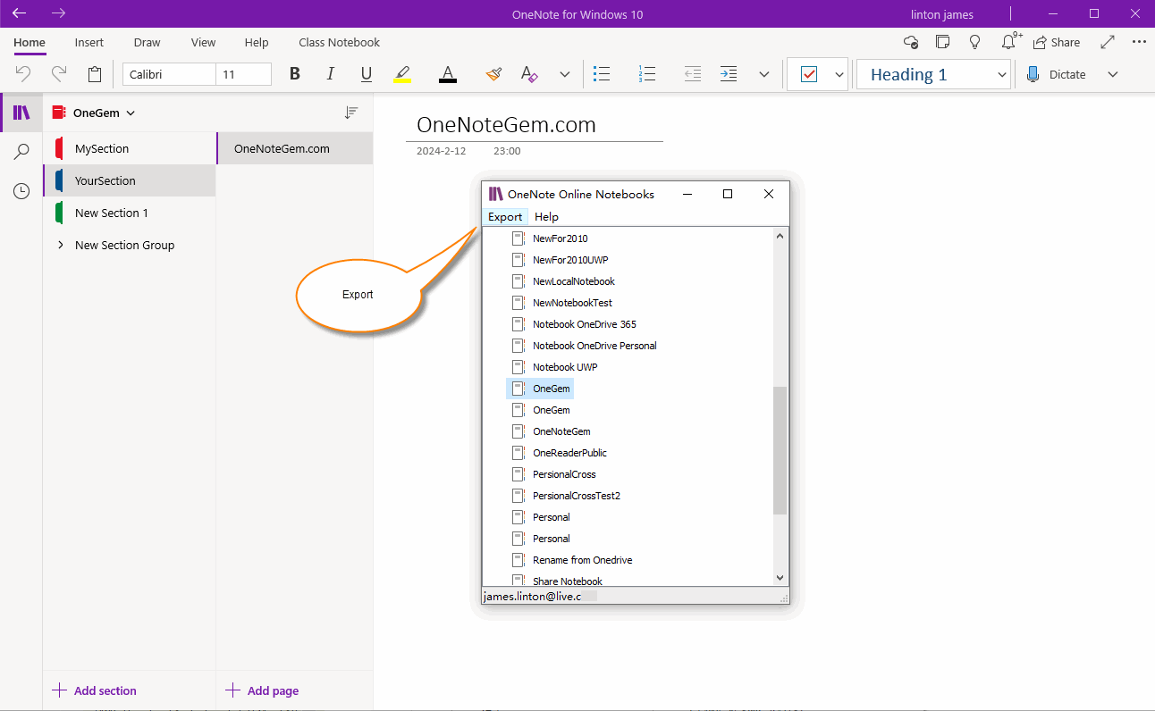Select the NewFor2010UWP notebook
Image resolution: width=1155 pixels, height=711 pixels.
pyautogui.click(x=570, y=260)
